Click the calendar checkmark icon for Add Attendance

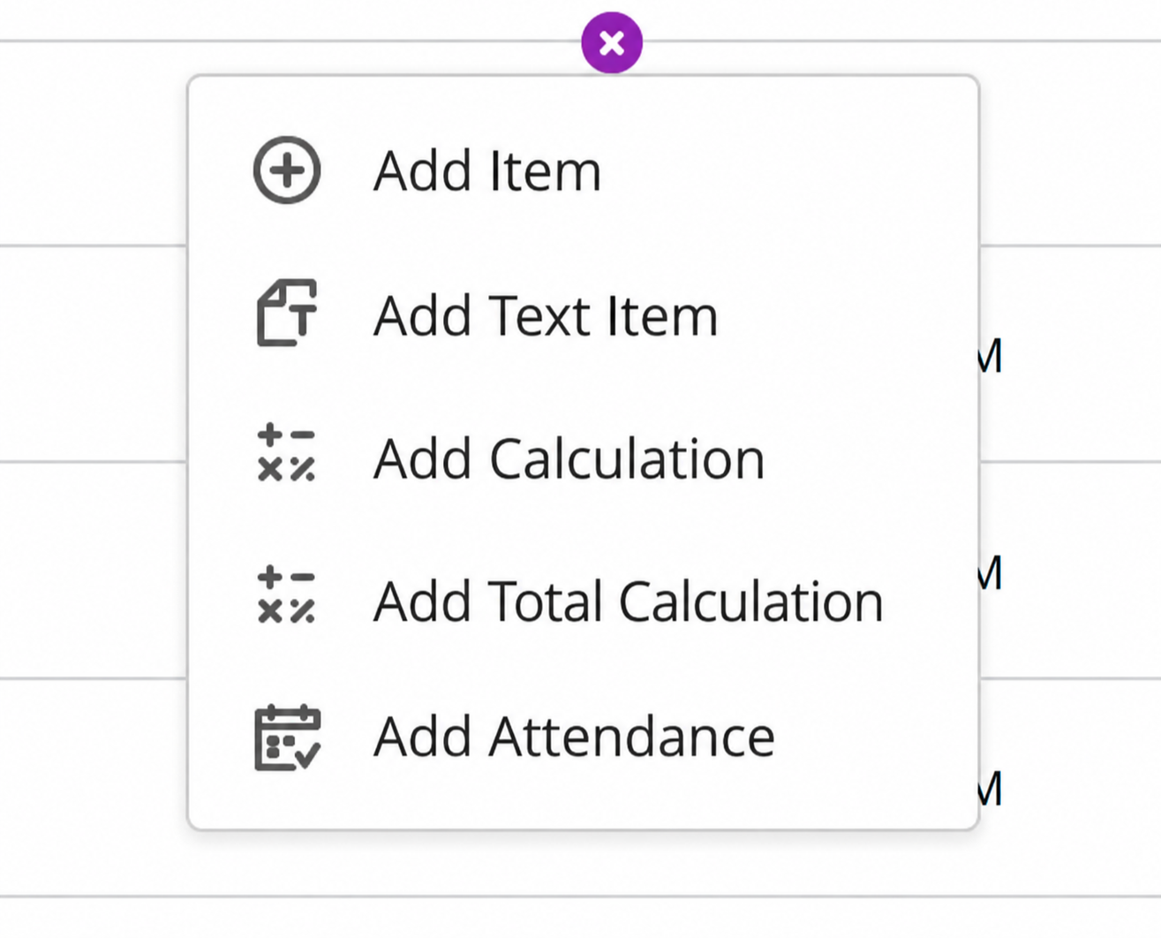point(287,738)
